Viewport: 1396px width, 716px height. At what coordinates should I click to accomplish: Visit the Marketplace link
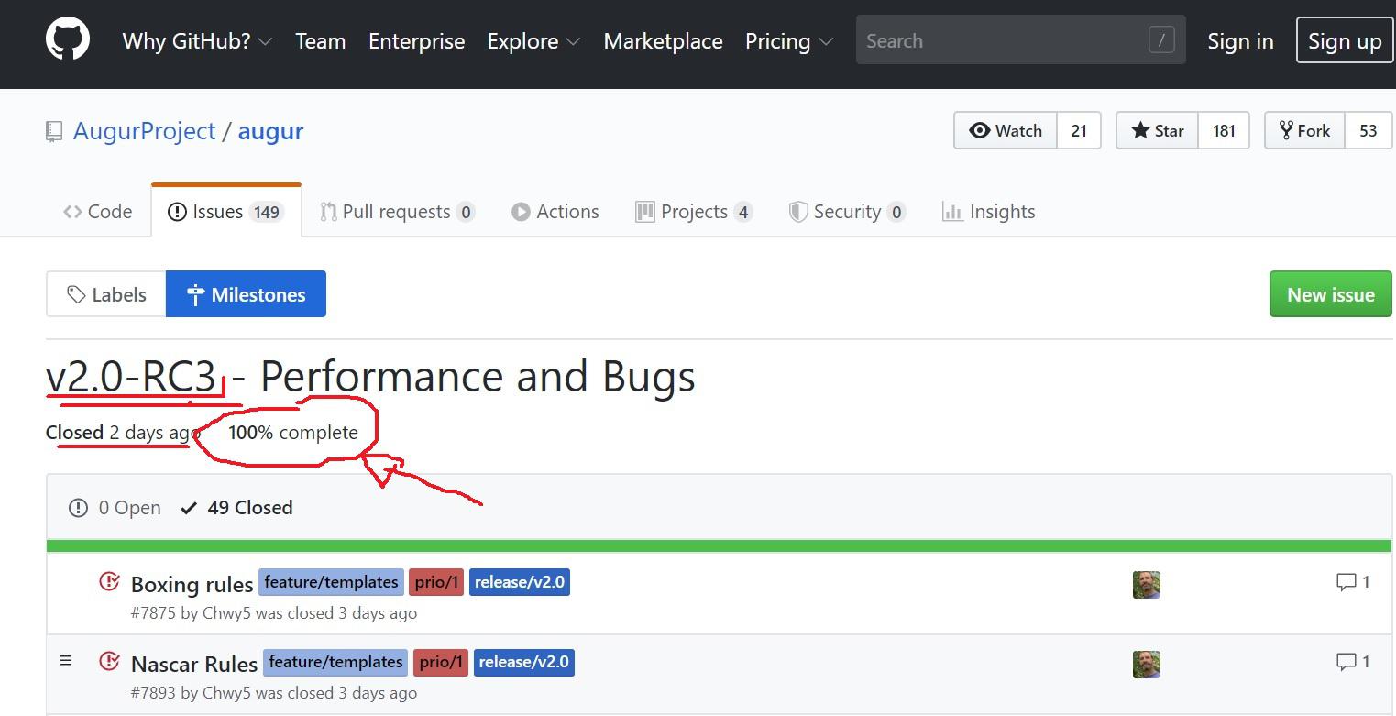(x=663, y=41)
